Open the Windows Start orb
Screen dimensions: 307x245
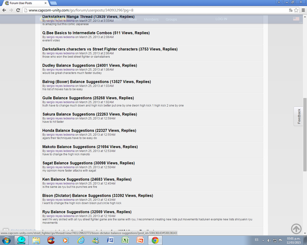pos(6,240)
